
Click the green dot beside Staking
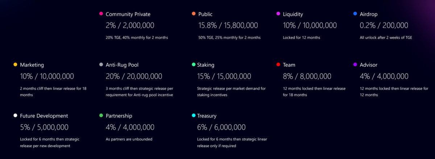[194, 65]
